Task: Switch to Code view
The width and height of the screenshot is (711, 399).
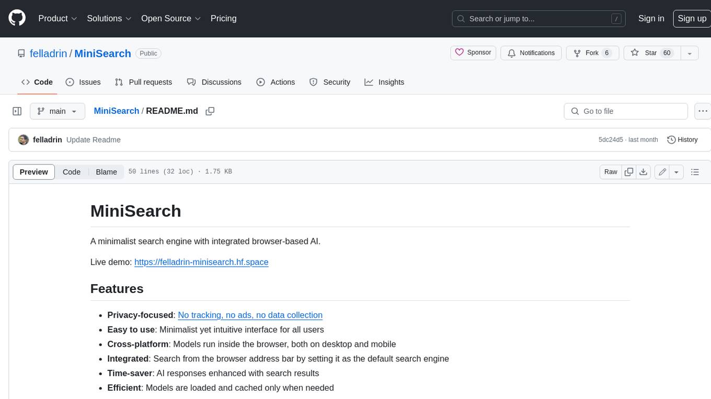Action: (x=72, y=172)
